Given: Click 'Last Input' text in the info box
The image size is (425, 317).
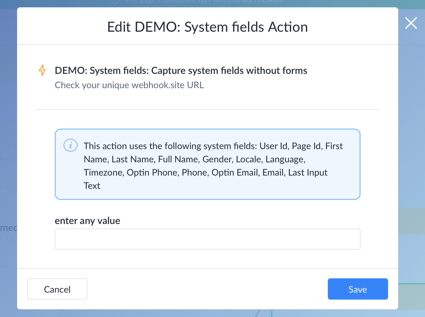Looking at the screenshot, I should click(308, 172).
